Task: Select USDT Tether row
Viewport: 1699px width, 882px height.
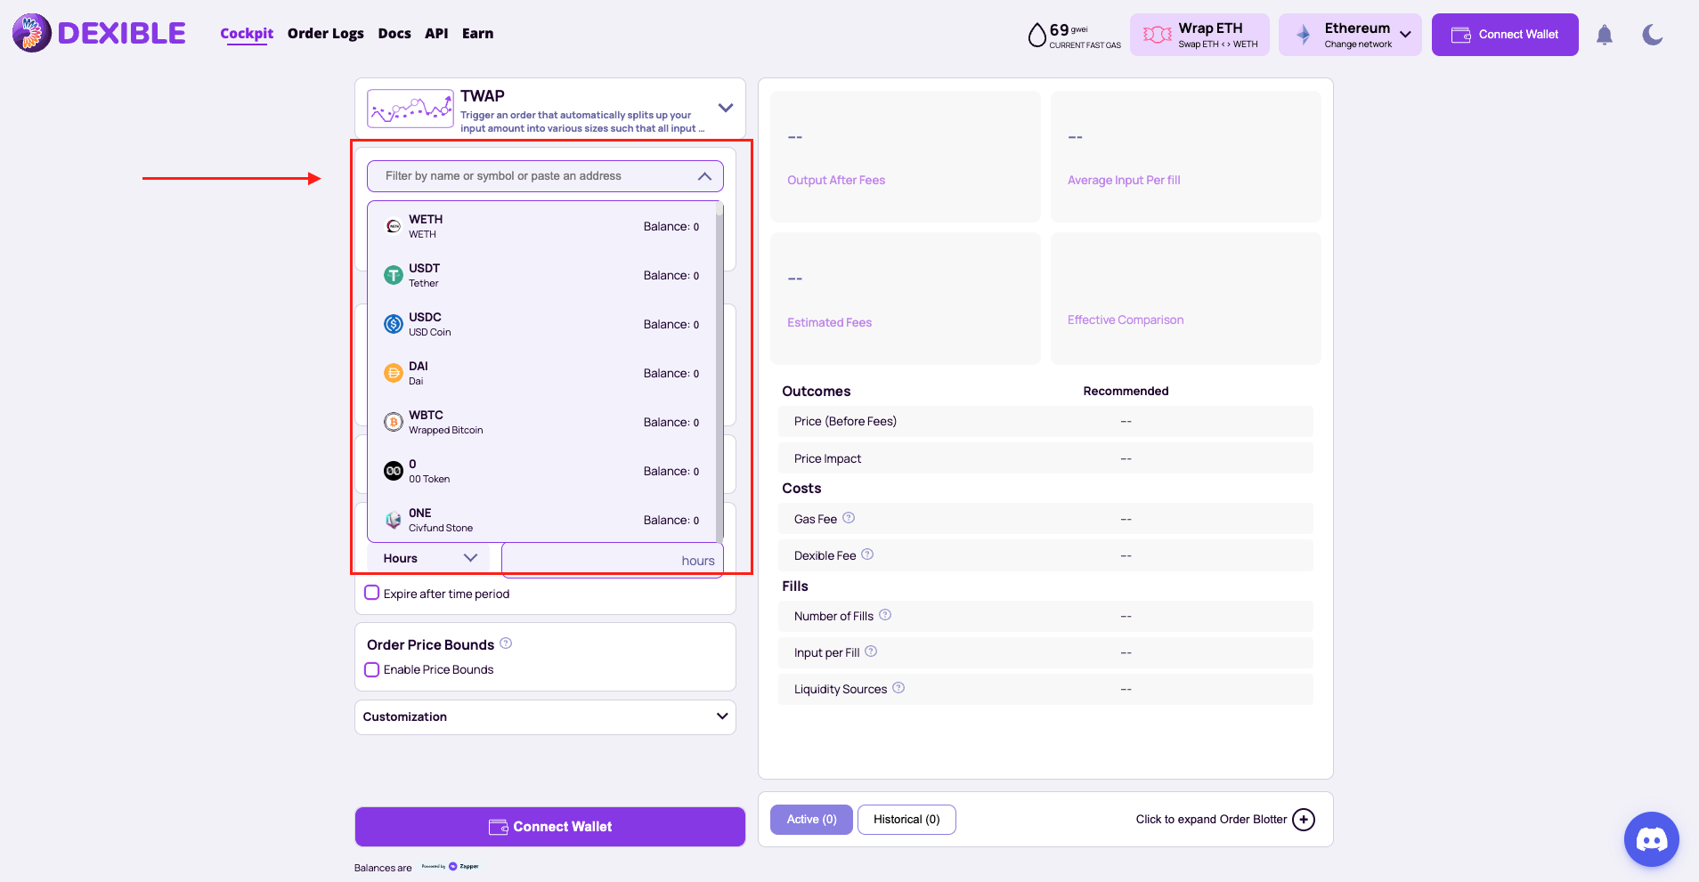Action: point(541,275)
